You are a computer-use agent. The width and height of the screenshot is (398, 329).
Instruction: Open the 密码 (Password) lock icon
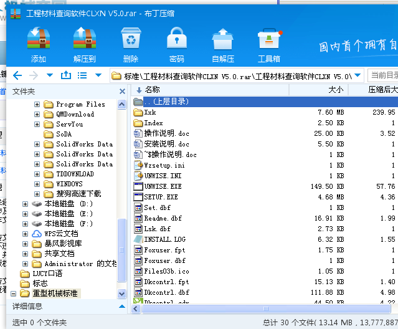pyautogui.click(x=177, y=38)
